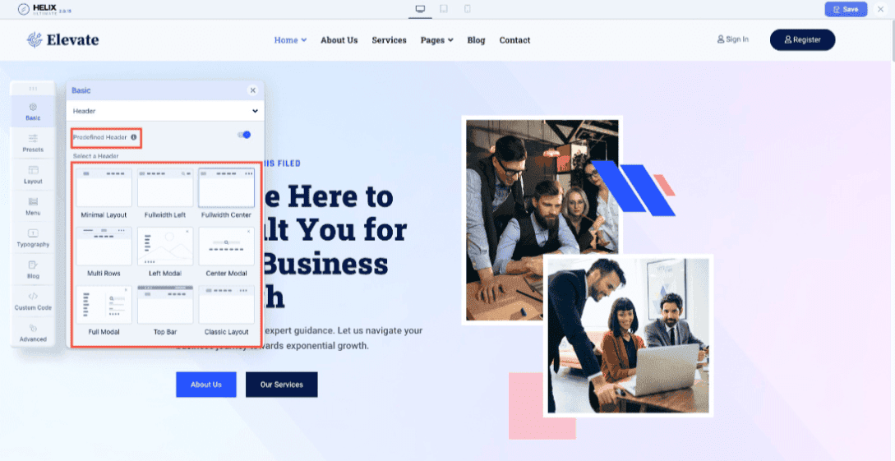Click the Register button
The image size is (895, 461).
(802, 40)
